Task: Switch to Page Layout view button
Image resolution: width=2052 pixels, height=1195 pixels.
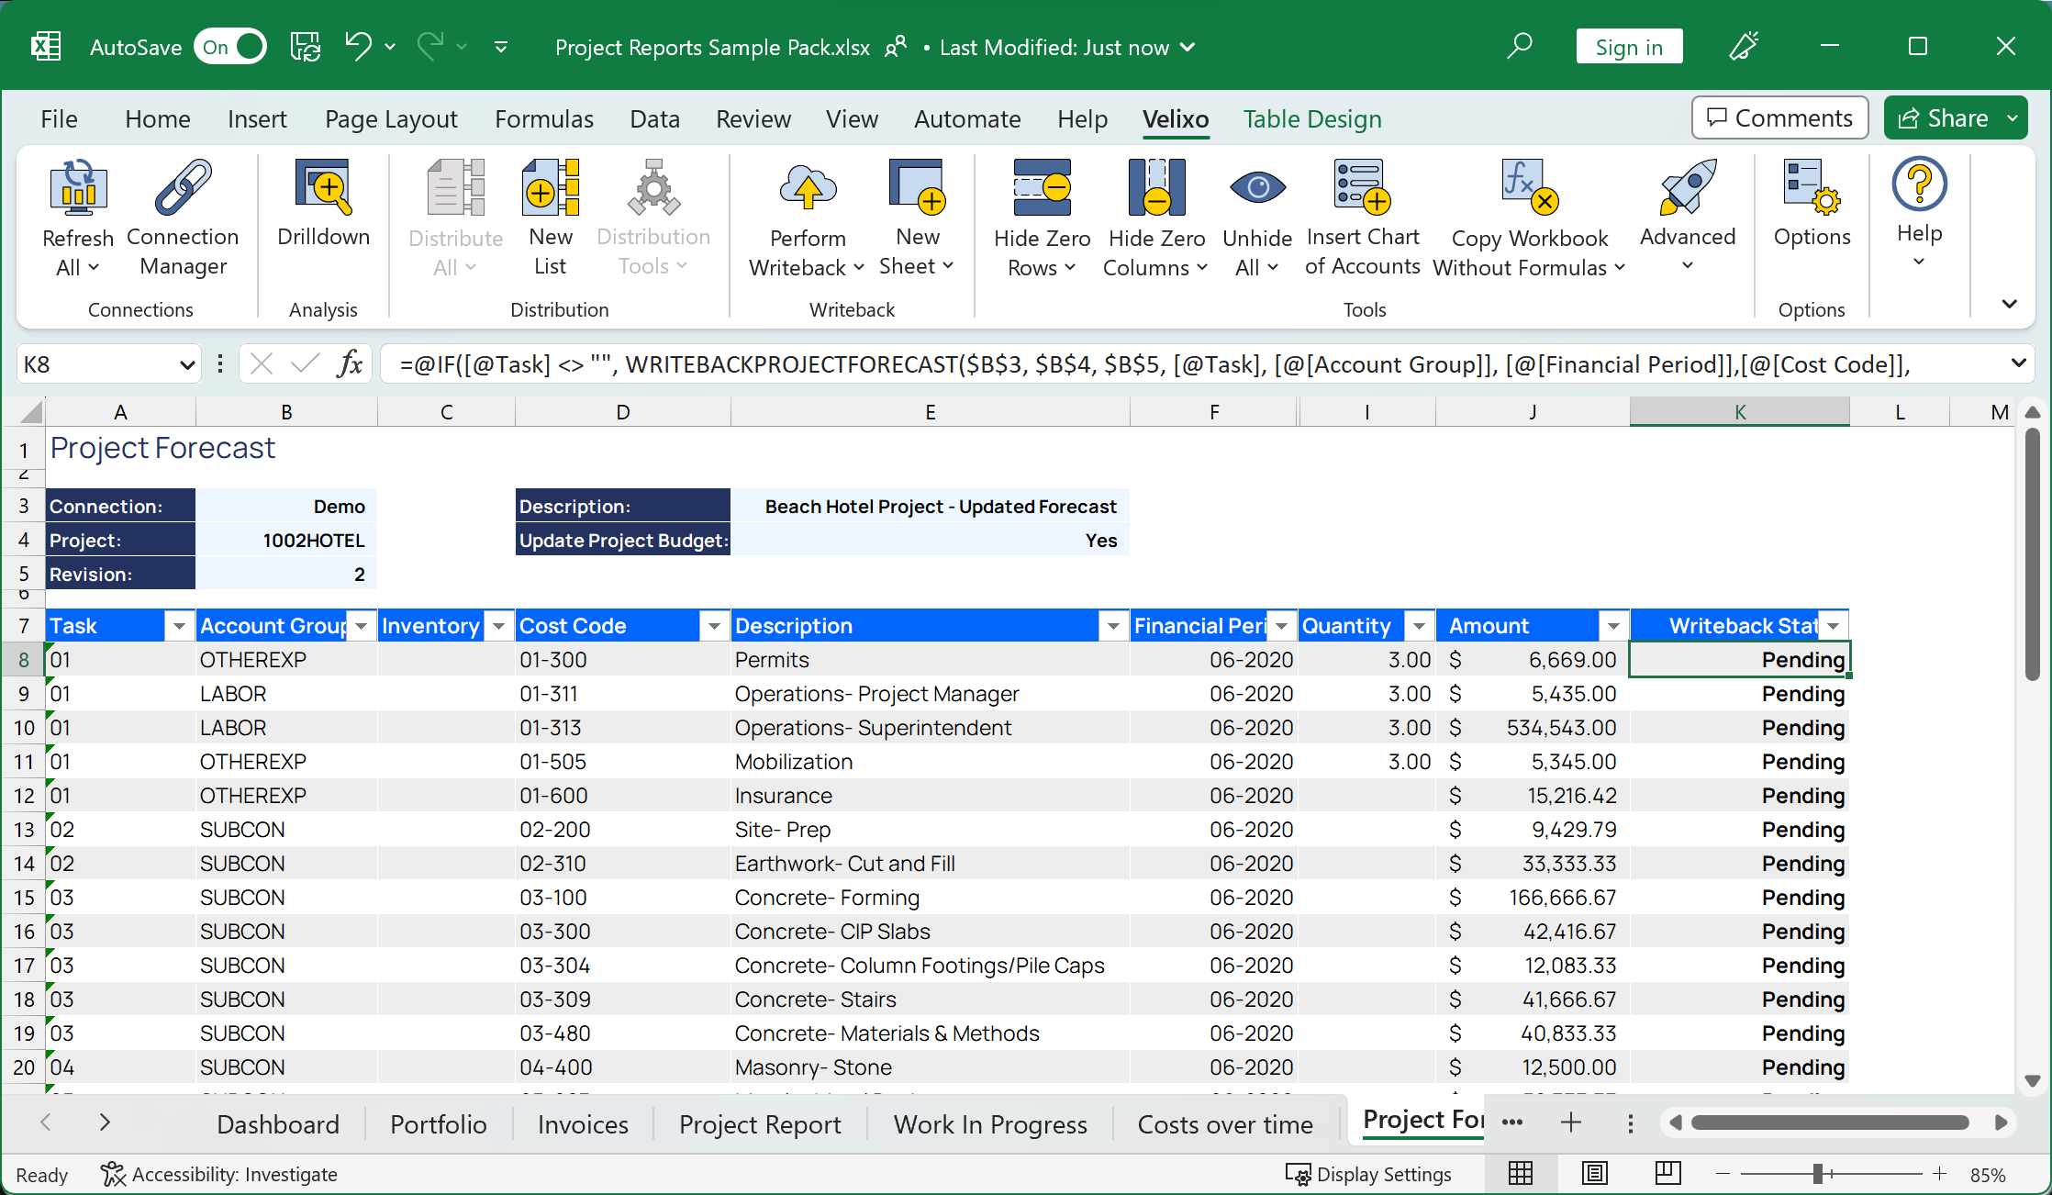Action: pyautogui.click(x=1595, y=1173)
